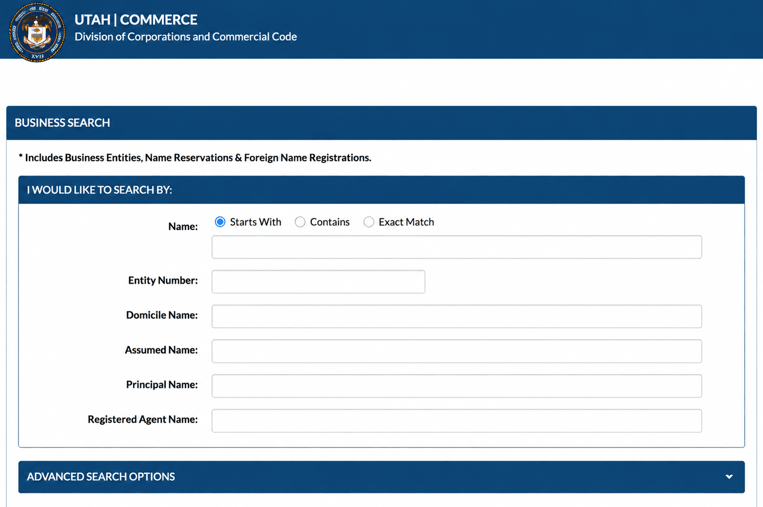Select the Exact Match radio button

(x=368, y=222)
